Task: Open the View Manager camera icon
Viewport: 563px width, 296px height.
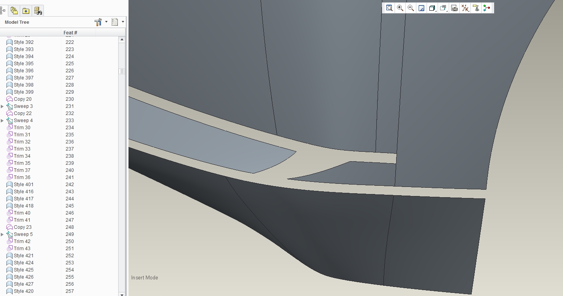Action: [x=454, y=8]
